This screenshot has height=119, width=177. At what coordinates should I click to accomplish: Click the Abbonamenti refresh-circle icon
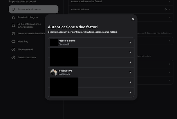[13, 49]
